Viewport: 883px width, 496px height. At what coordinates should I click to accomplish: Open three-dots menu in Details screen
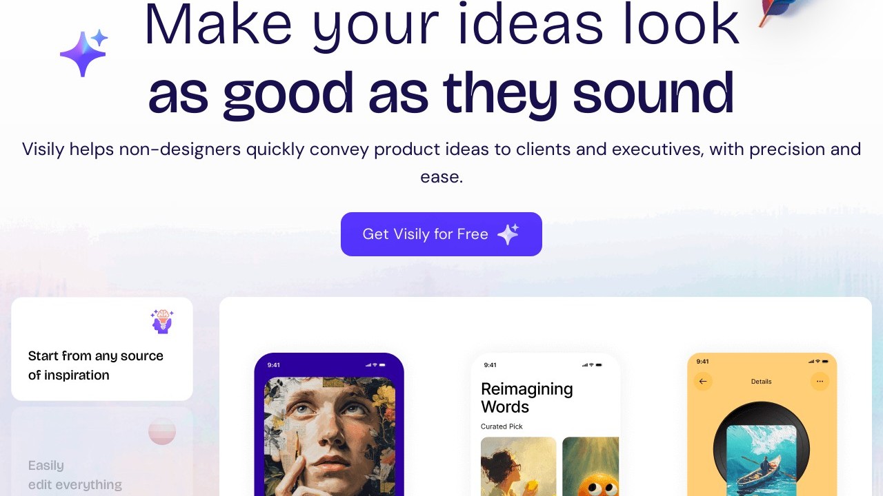pyautogui.click(x=820, y=381)
